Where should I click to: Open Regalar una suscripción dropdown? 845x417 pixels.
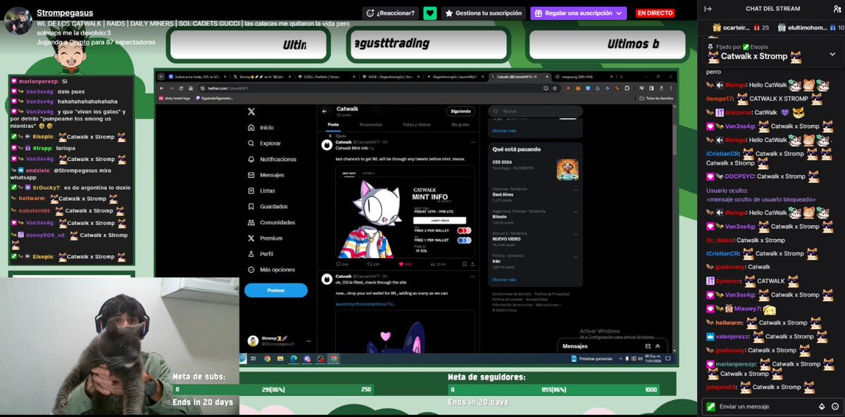(x=578, y=13)
